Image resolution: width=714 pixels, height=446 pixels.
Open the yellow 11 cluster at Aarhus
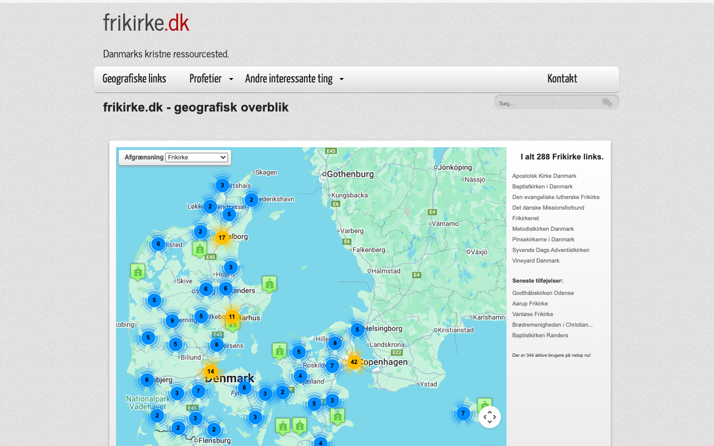click(x=232, y=317)
